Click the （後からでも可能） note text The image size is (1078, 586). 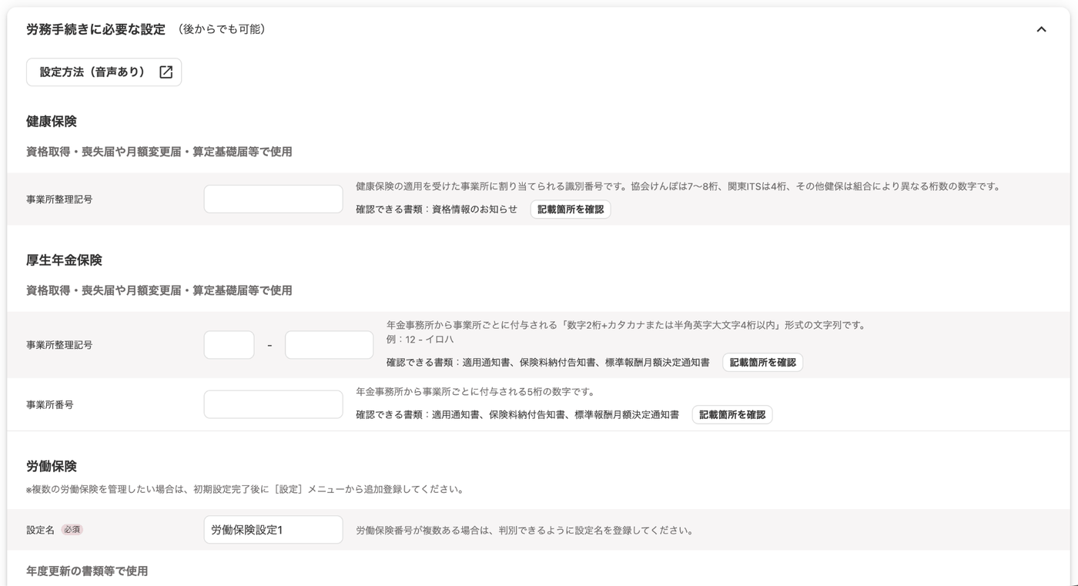click(222, 29)
